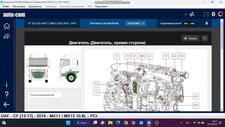This screenshot has height=127, width=225.
Task: Select component label U3 on diagram
Action: [x=127, y=56]
